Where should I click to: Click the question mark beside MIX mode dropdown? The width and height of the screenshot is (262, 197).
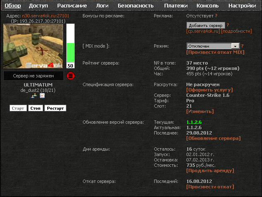point(242,46)
